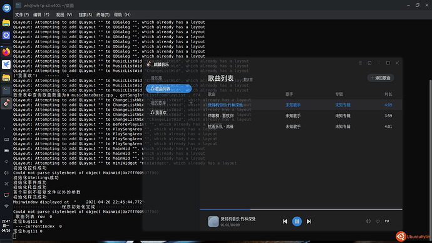Pause the currently playing song

297,221
